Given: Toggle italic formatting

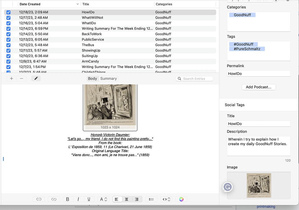Looking at the screenshot, I should (78, 199).
